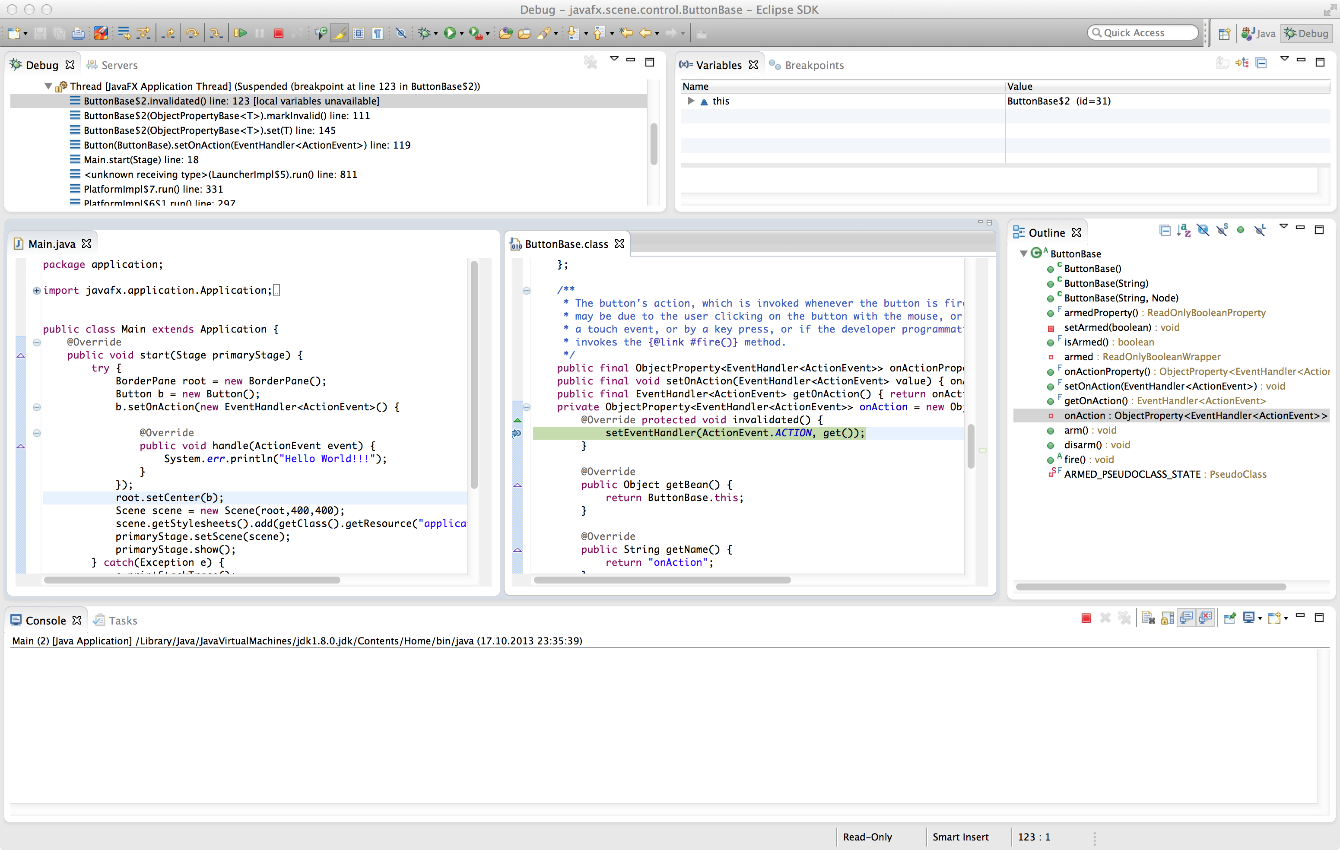Click the Resume debug button
The height and width of the screenshot is (850, 1340).
coord(241,33)
